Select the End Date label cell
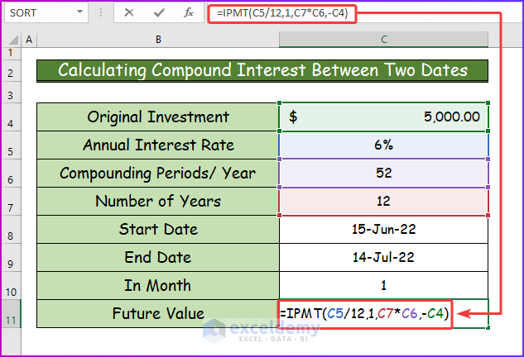Screen dimensions: 524x357 pos(158,257)
